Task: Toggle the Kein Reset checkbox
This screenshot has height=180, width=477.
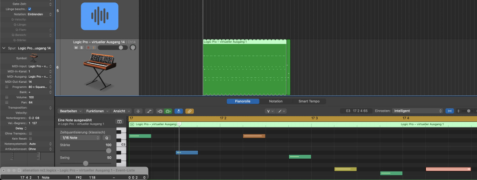Action: tap(30, 139)
